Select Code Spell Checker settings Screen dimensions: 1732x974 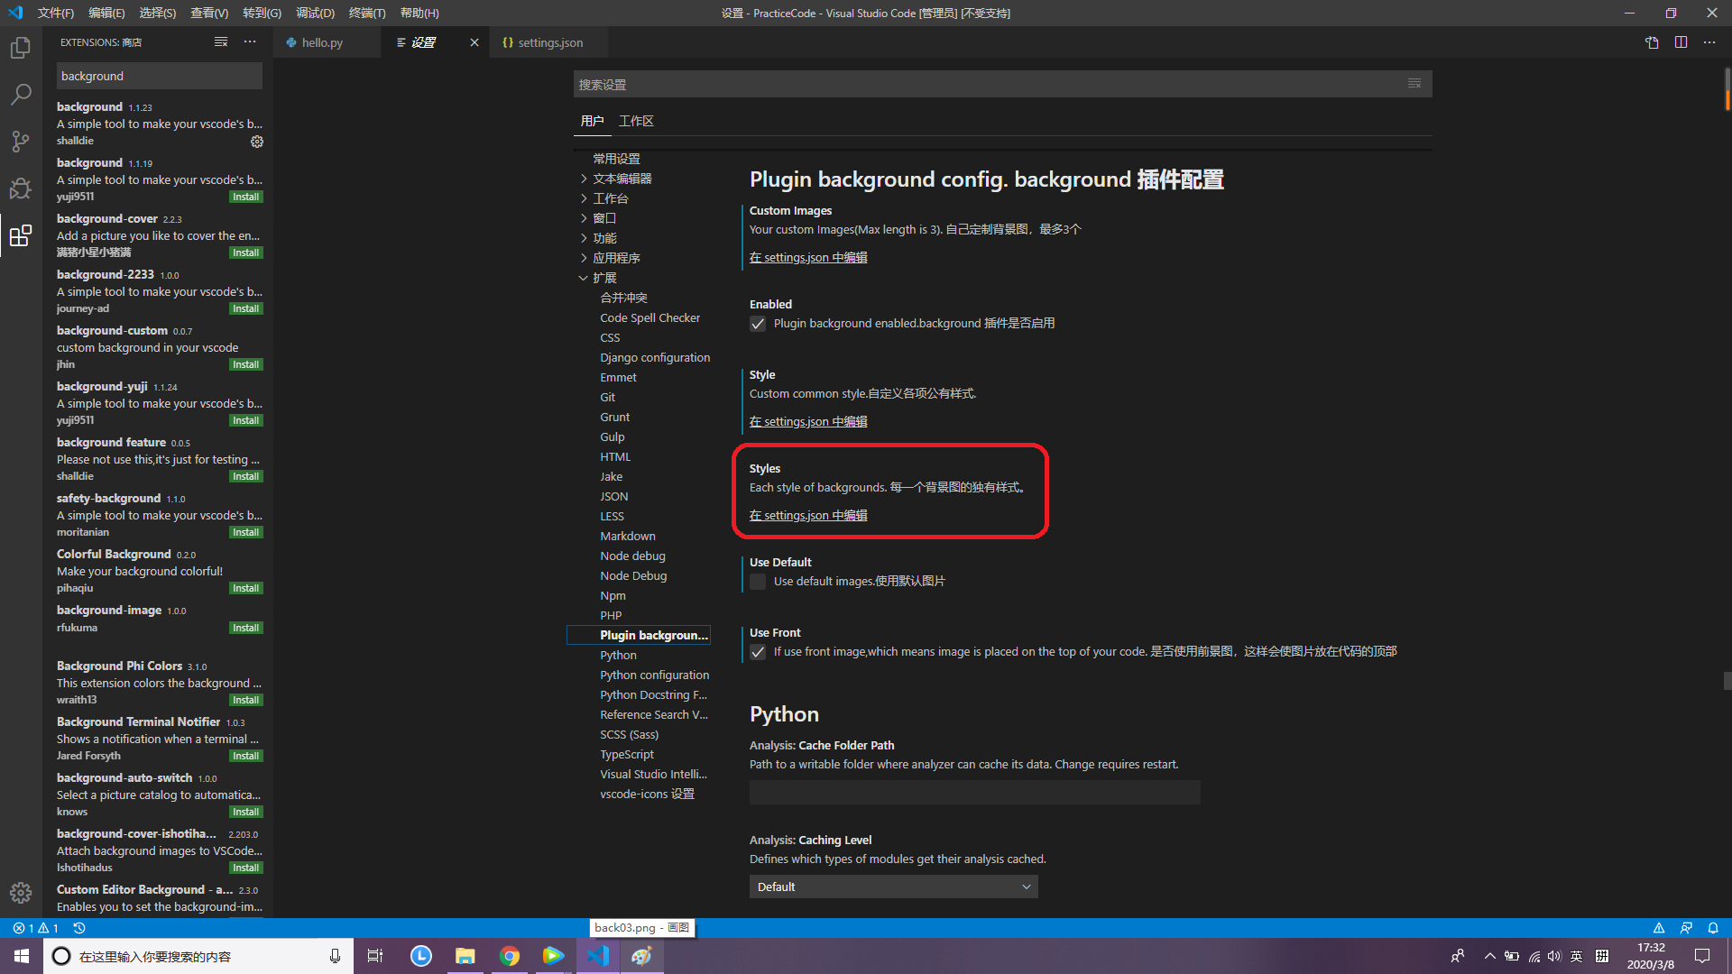click(x=649, y=318)
